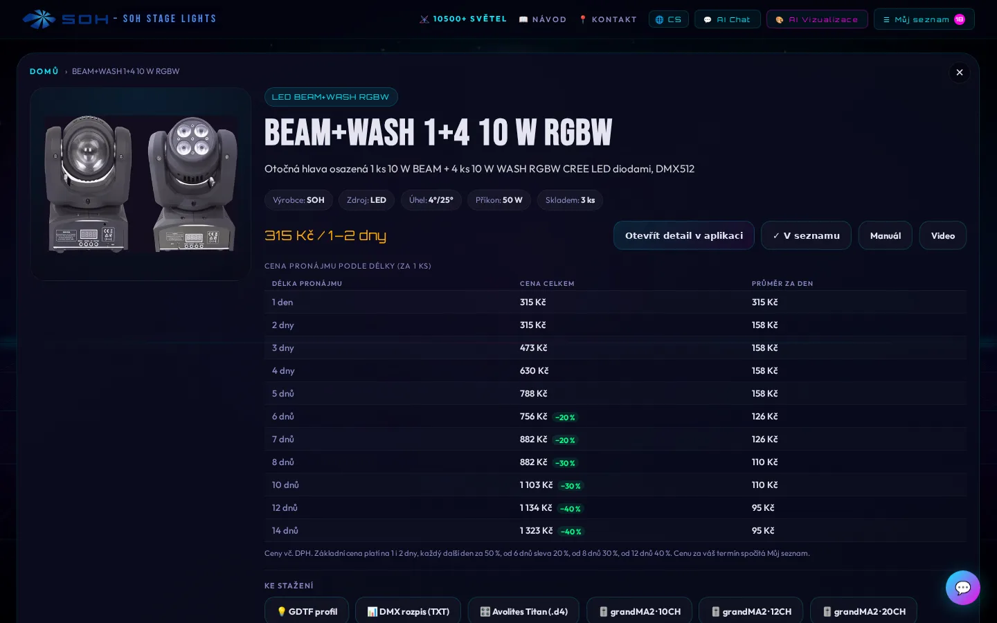This screenshot has width=997, height=623.
Task: Download grandMA2 20CH file
Action: [x=863, y=611]
